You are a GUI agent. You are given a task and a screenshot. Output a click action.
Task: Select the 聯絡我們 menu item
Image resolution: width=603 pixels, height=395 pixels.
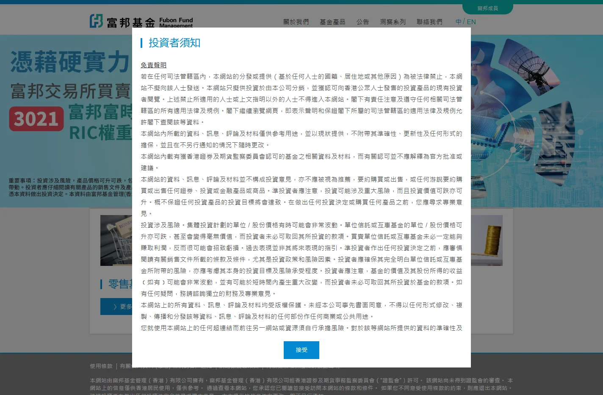pos(429,22)
